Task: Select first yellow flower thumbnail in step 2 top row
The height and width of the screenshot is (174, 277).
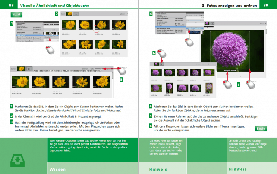Action: click(69, 24)
